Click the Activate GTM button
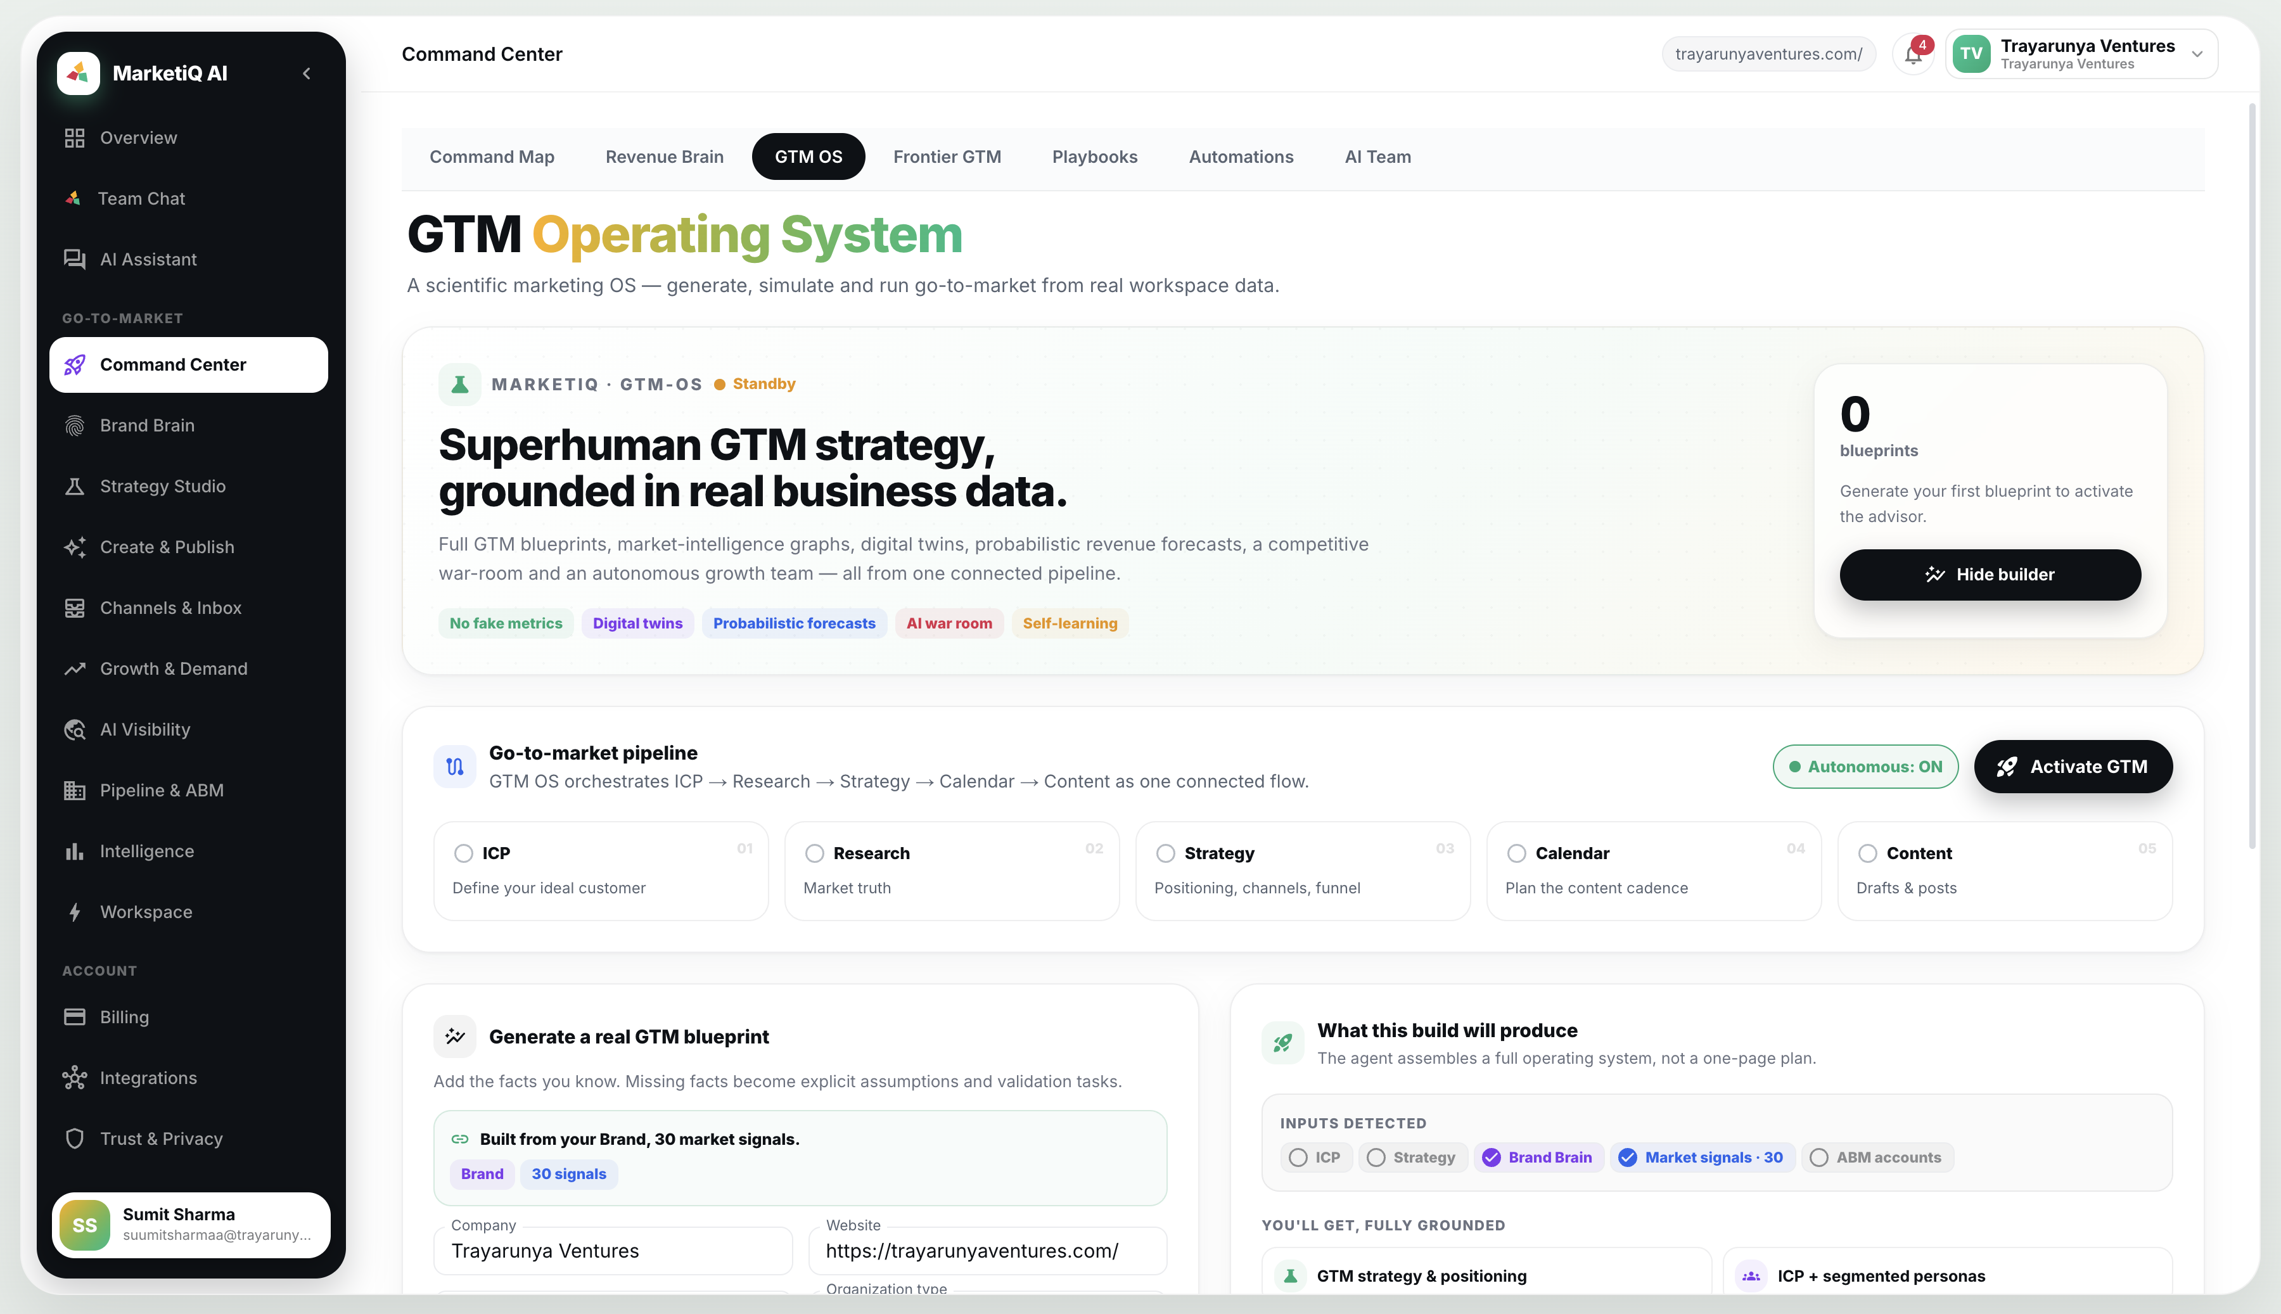Image resolution: width=2281 pixels, height=1314 pixels. pos(2073,767)
